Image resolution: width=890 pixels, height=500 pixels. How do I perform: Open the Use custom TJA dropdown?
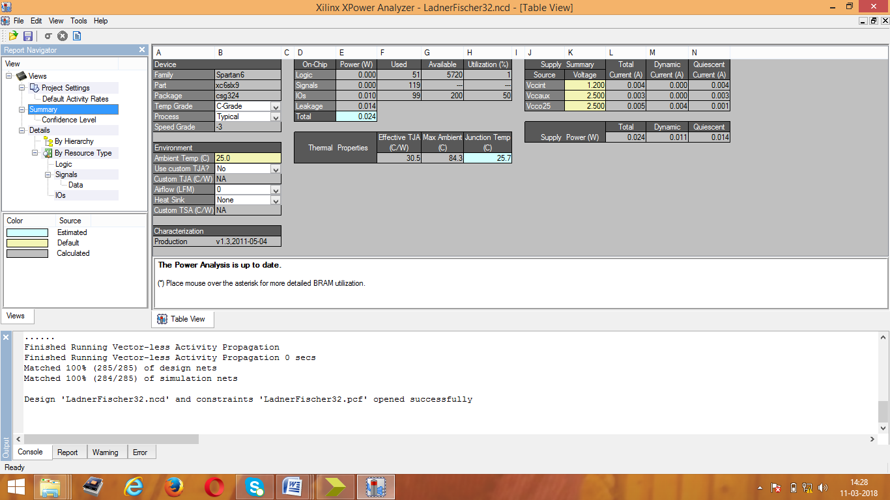[276, 169]
